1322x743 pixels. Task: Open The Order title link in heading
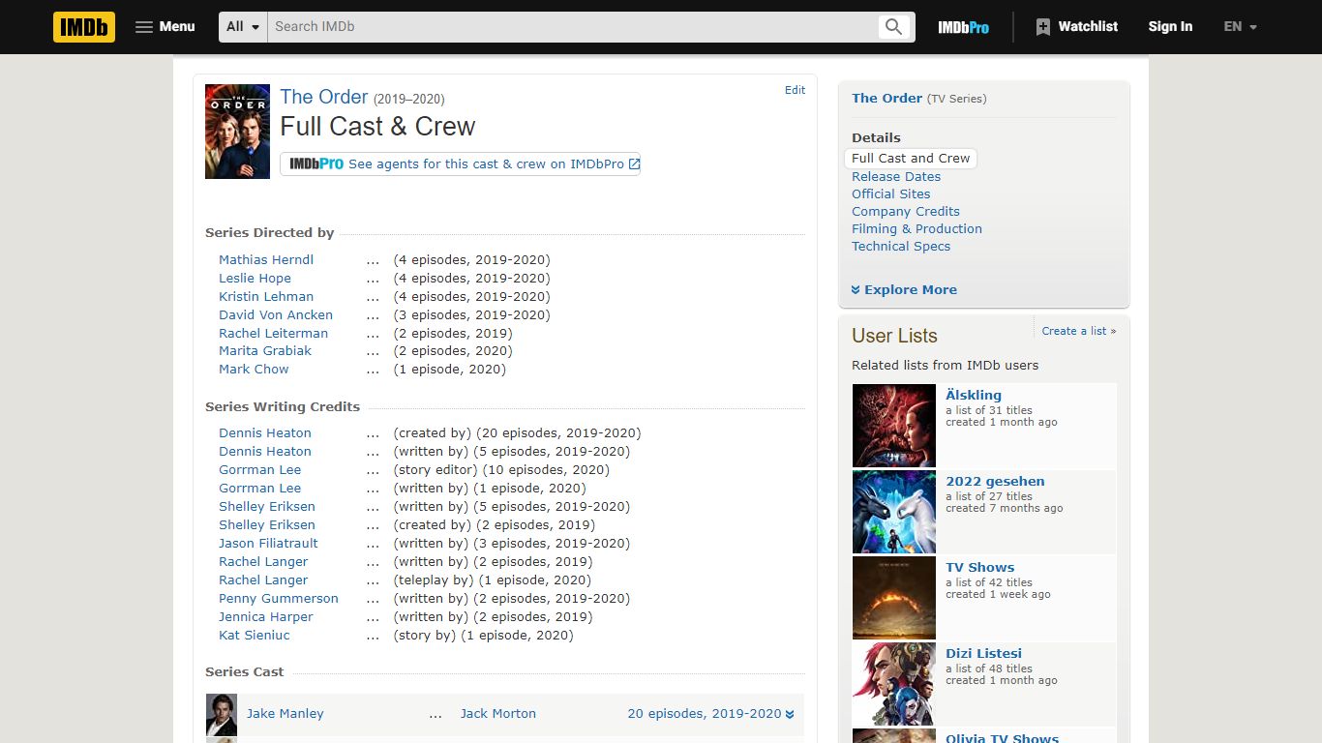323,97
